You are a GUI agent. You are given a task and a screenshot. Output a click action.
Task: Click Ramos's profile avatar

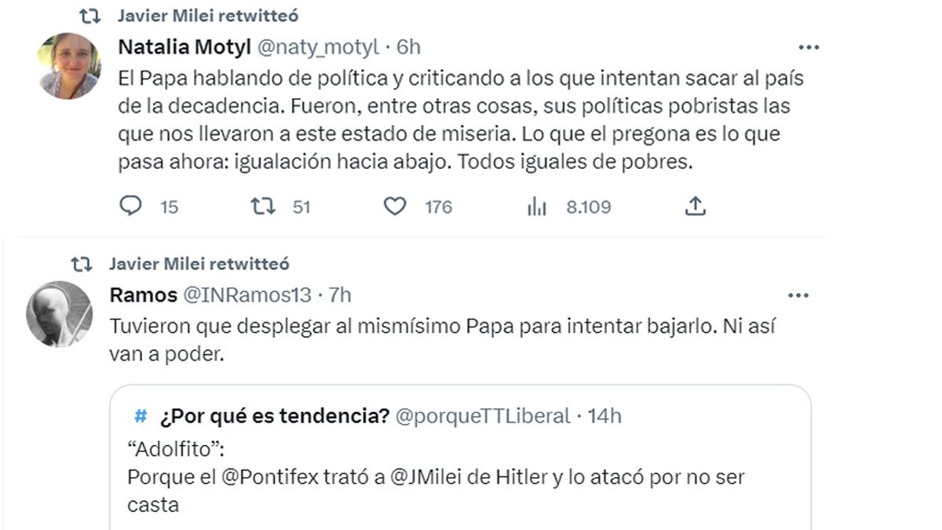click(x=60, y=313)
